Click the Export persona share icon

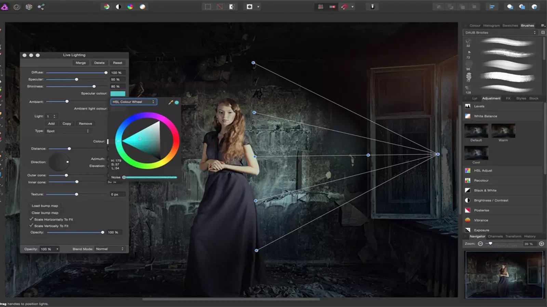[41, 7]
